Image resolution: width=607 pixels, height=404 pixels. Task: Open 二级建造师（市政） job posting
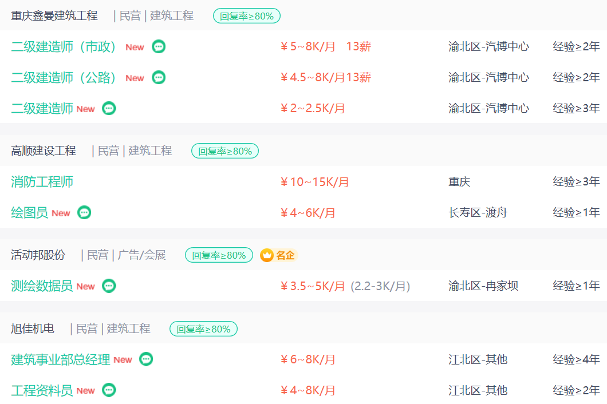tap(64, 47)
